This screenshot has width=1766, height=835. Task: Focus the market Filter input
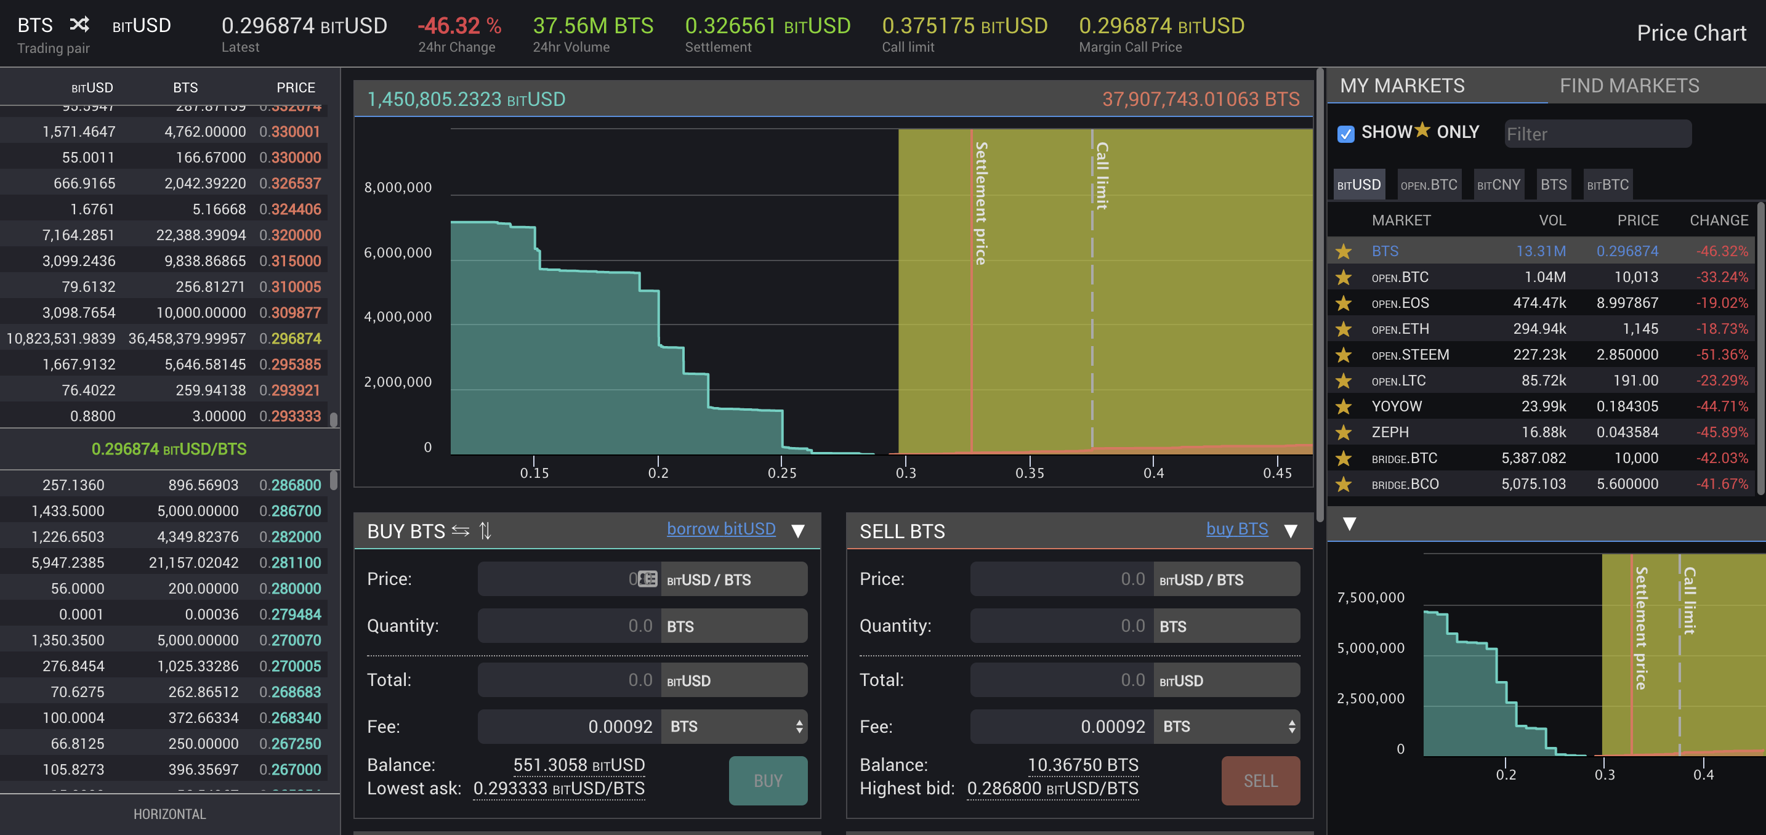[1598, 134]
